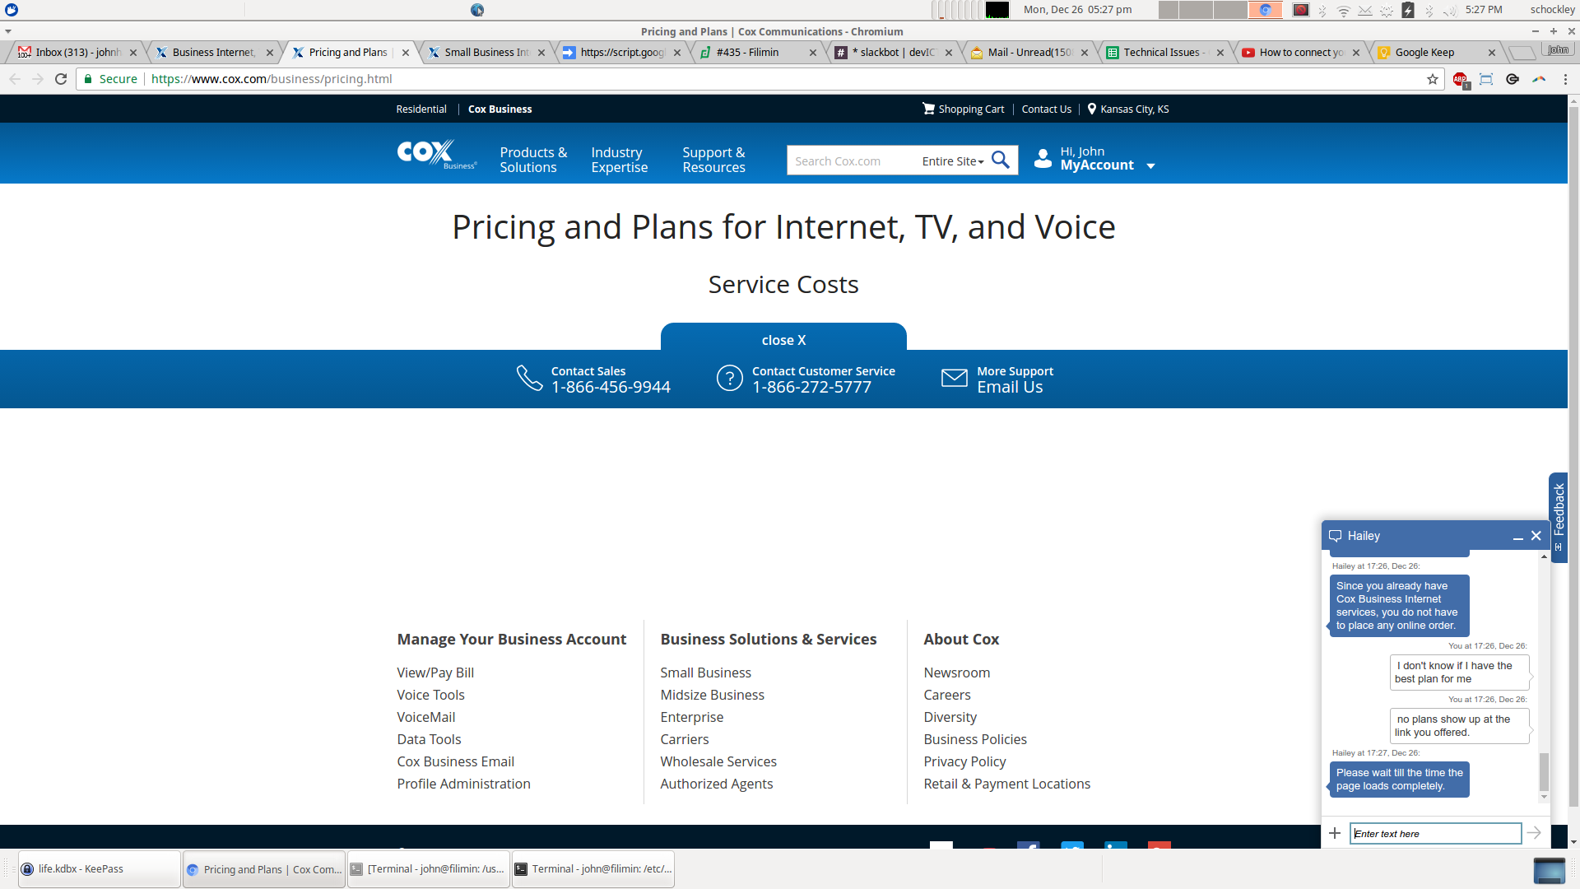Viewport: 1580px width, 889px height.
Task: Open the Wholesale Services link
Action: point(718,761)
